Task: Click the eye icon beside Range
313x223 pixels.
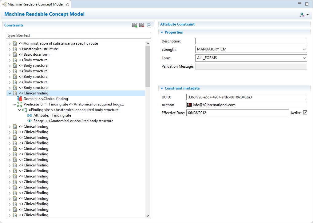Action: pyautogui.click(x=30, y=121)
